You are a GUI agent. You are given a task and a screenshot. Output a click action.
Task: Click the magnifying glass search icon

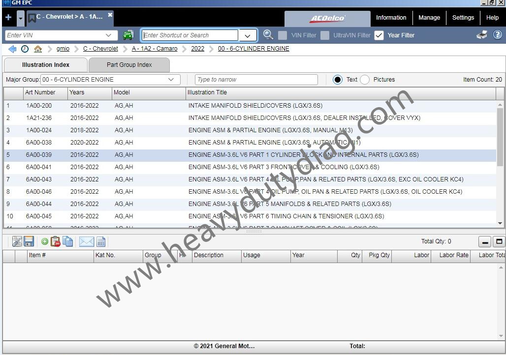[268, 35]
